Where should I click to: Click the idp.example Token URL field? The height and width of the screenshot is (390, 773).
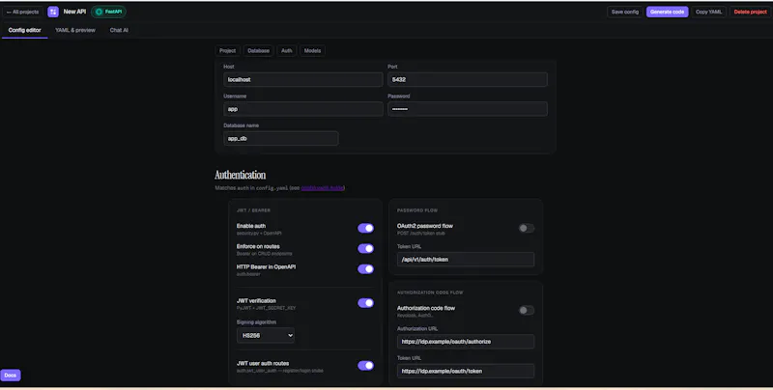pos(466,372)
